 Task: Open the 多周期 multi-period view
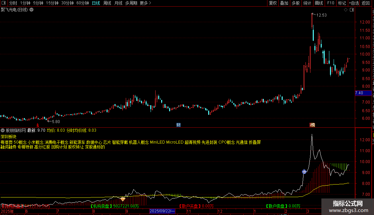click(131, 3)
